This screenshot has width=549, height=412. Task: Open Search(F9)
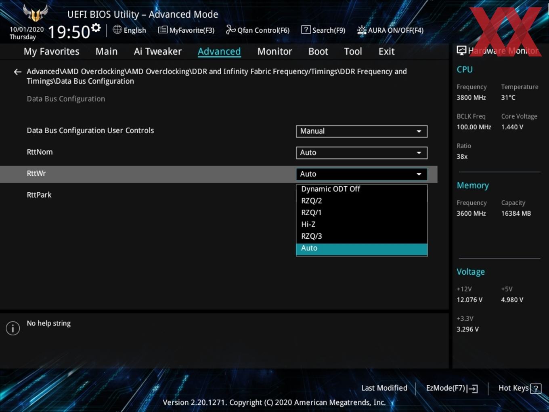coord(323,30)
